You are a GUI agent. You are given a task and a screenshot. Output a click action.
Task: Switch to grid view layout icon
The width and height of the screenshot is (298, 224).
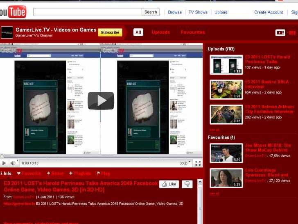[x=293, y=32]
